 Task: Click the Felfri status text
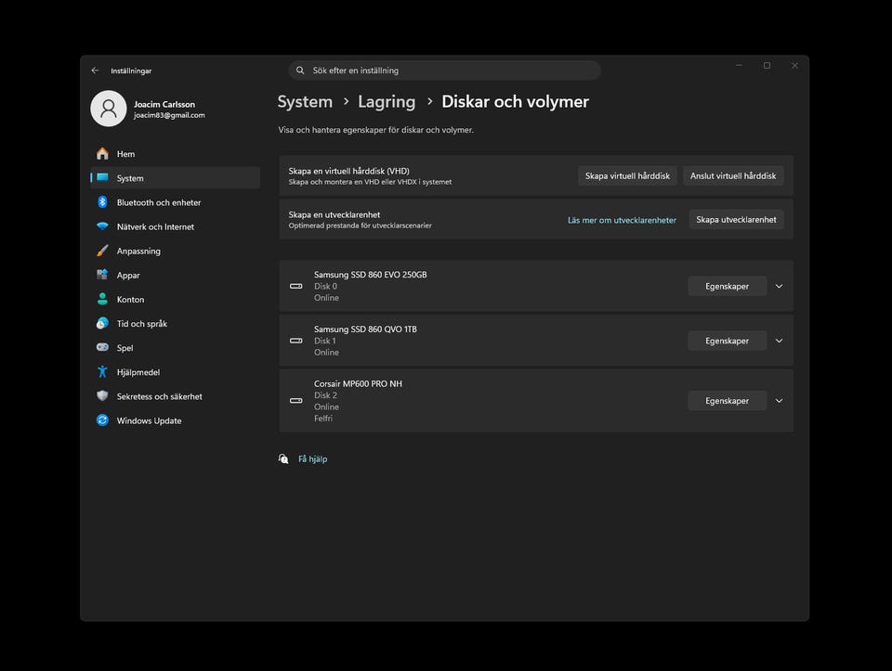tap(323, 419)
